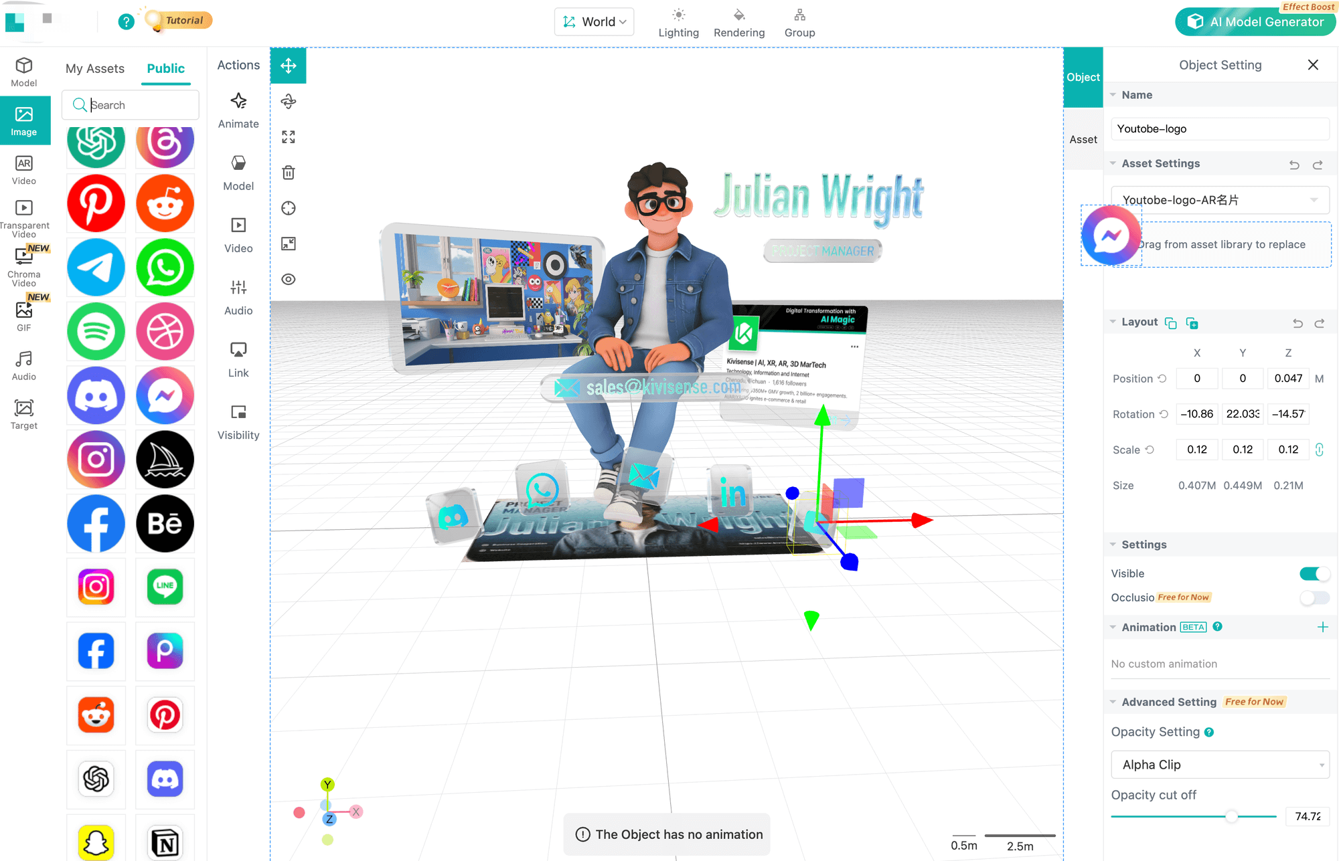Select the Move tool in the canvas toolbar
Image resolution: width=1339 pixels, height=861 pixels.
pyautogui.click(x=288, y=65)
